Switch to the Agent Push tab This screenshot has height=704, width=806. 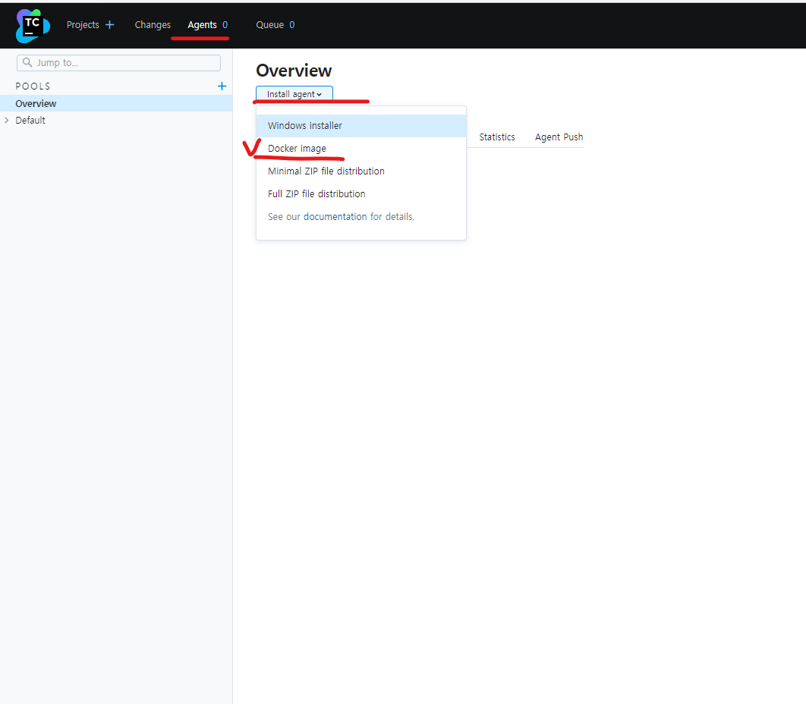pos(559,137)
